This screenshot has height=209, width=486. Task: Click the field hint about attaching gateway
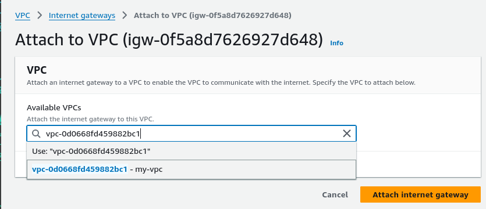coord(90,119)
